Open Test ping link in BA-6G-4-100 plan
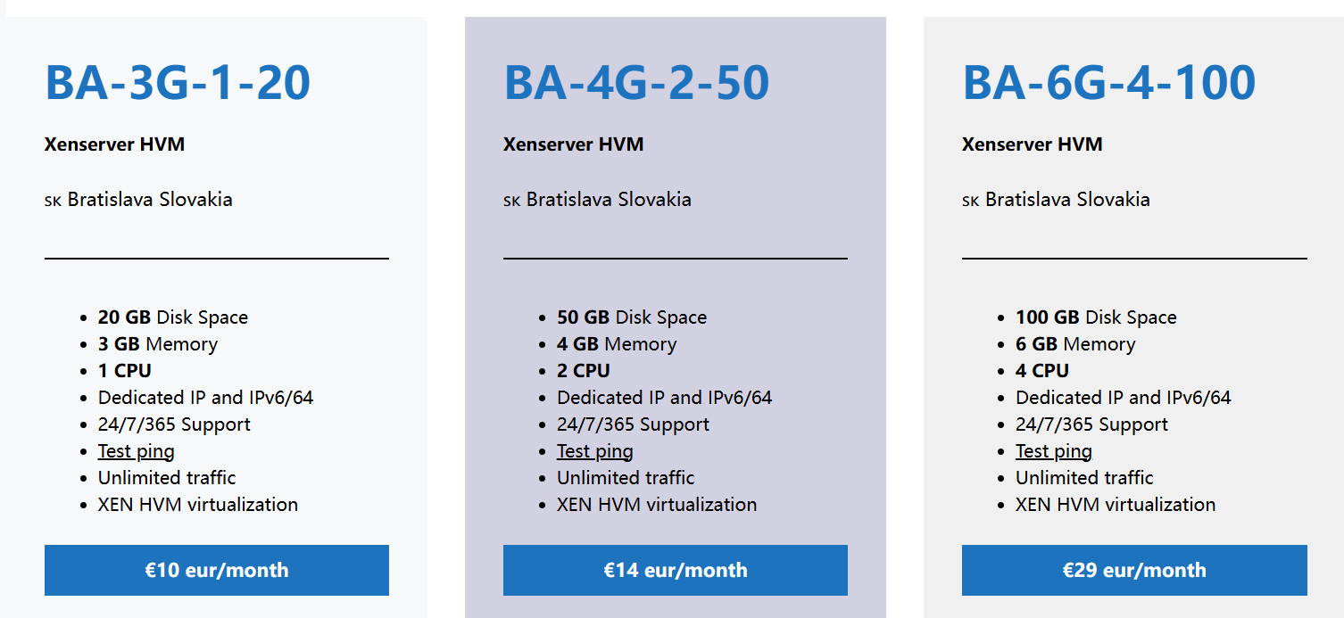1344x618 pixels. pyautogui.click(x=1054, y=451)
